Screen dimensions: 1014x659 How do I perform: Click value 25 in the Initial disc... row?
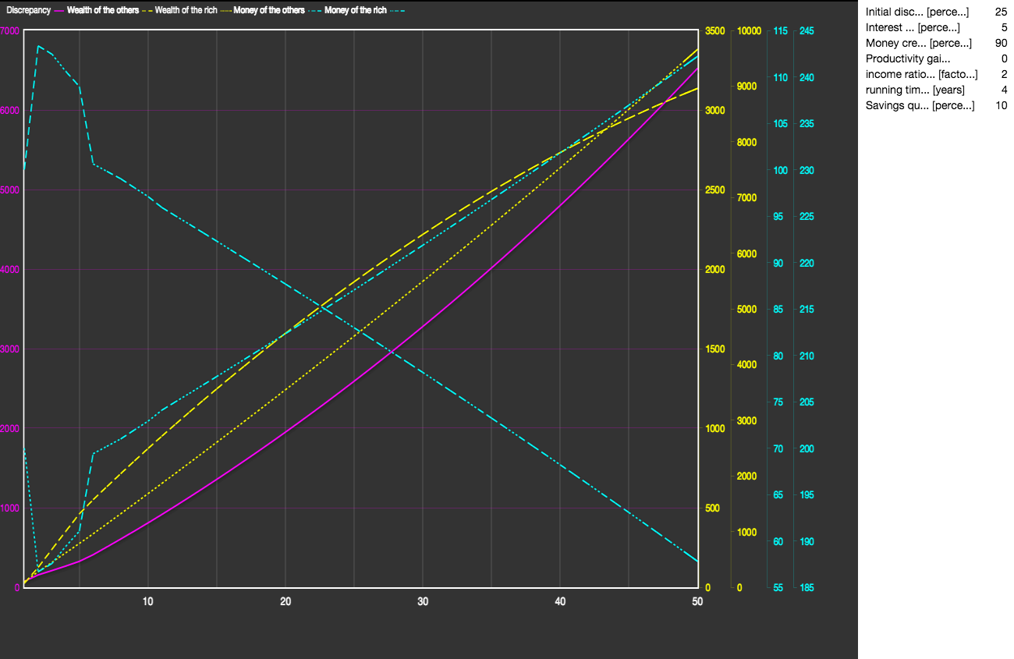1001,12
